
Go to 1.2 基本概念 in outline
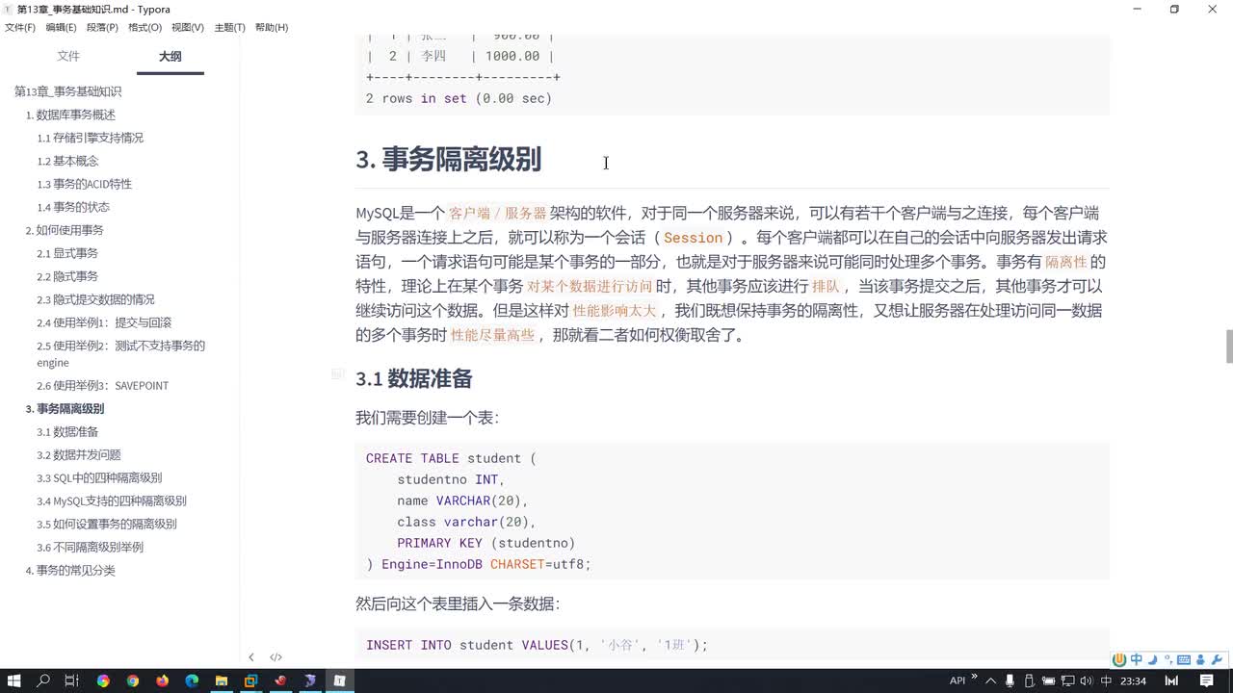pos(67,161)
